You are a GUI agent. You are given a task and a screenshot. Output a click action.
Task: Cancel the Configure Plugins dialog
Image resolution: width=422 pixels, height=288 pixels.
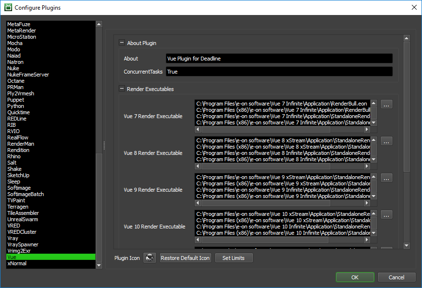pos(396,277)
